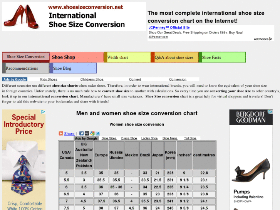
Task: Click the www.shoesizeconversion.net site URL
Action: pos(86,7)
